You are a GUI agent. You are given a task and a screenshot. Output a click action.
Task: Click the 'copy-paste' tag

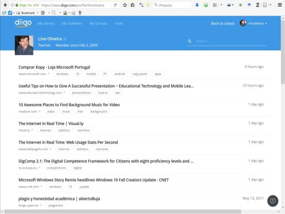pos(140,74)
